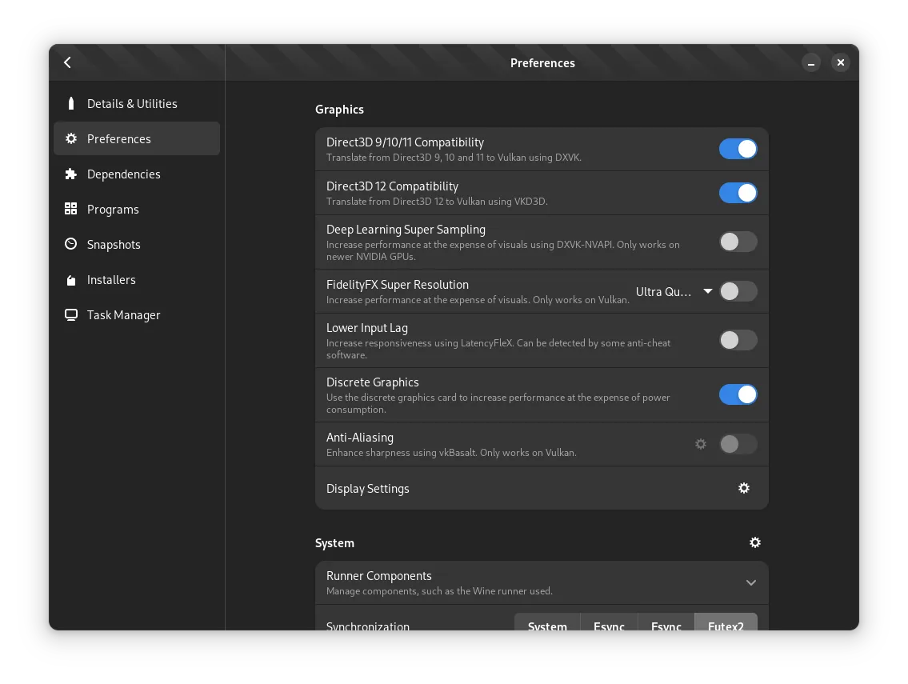Click the Programs grid icon
Image resolution: width=908 pixels, height=684 pixels.
(71, 210)
